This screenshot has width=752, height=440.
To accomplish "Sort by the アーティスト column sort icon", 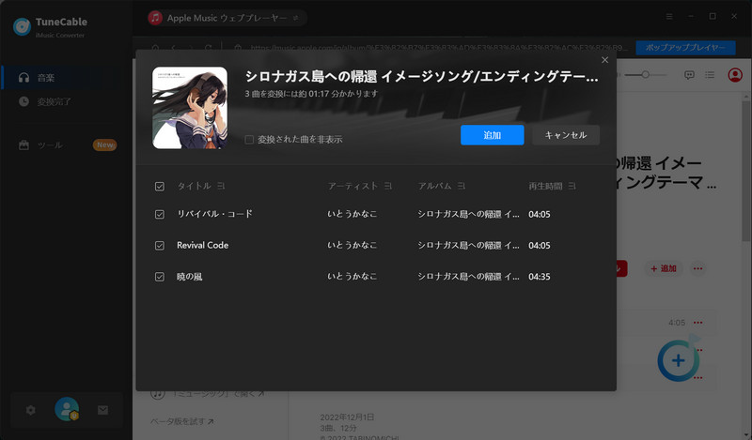I will point(388,186).
